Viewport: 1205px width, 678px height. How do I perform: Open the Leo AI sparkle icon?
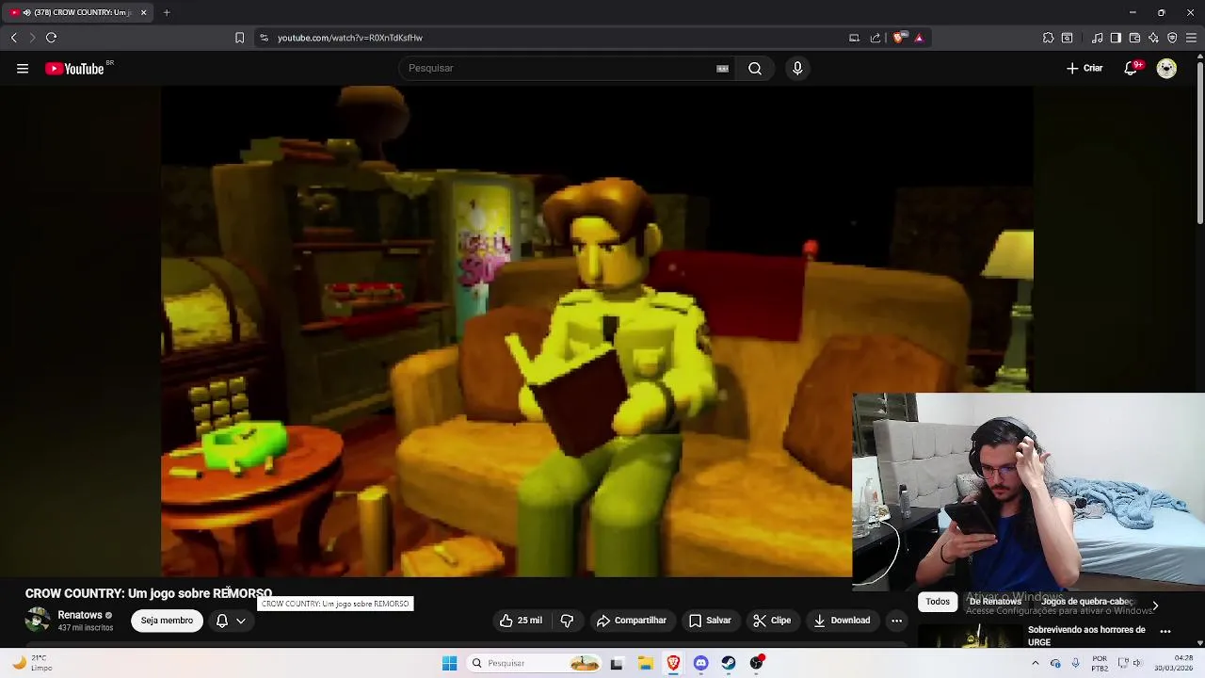(1153, 38)
